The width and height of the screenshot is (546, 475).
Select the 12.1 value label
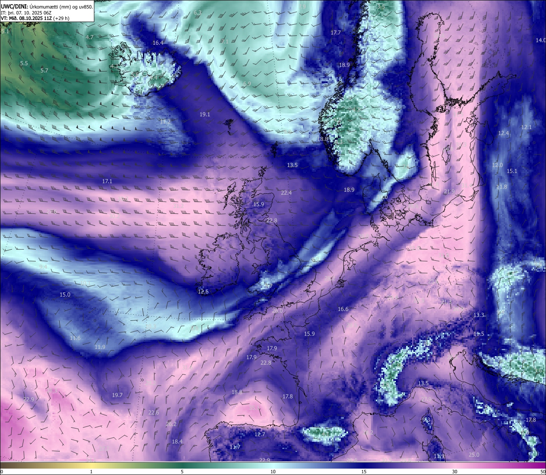[x=526, y=127]
